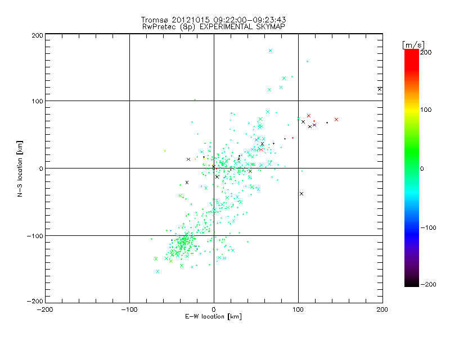Click the title 'Tromsø 20121015 09:22:00-09:23:43'
Image resolution: width=450 pixels, height=337 pixels.
(x=214, y=20)
